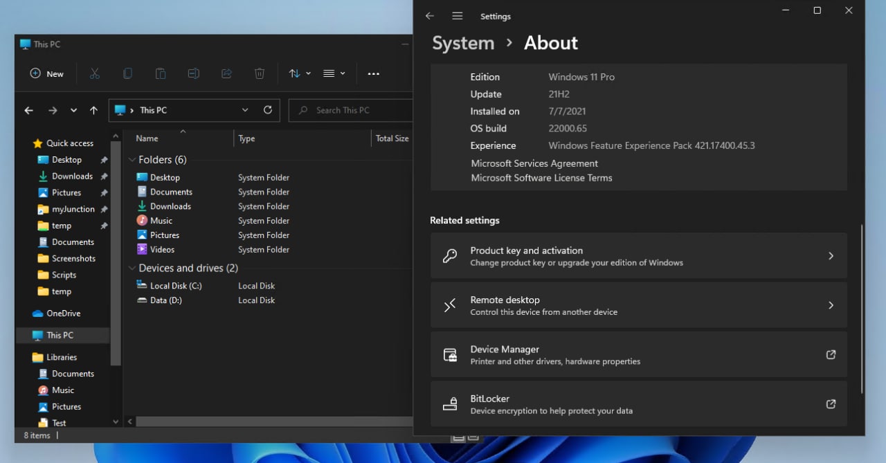
Task: Click the Device Manager printer icon
Action: (450, 355)
